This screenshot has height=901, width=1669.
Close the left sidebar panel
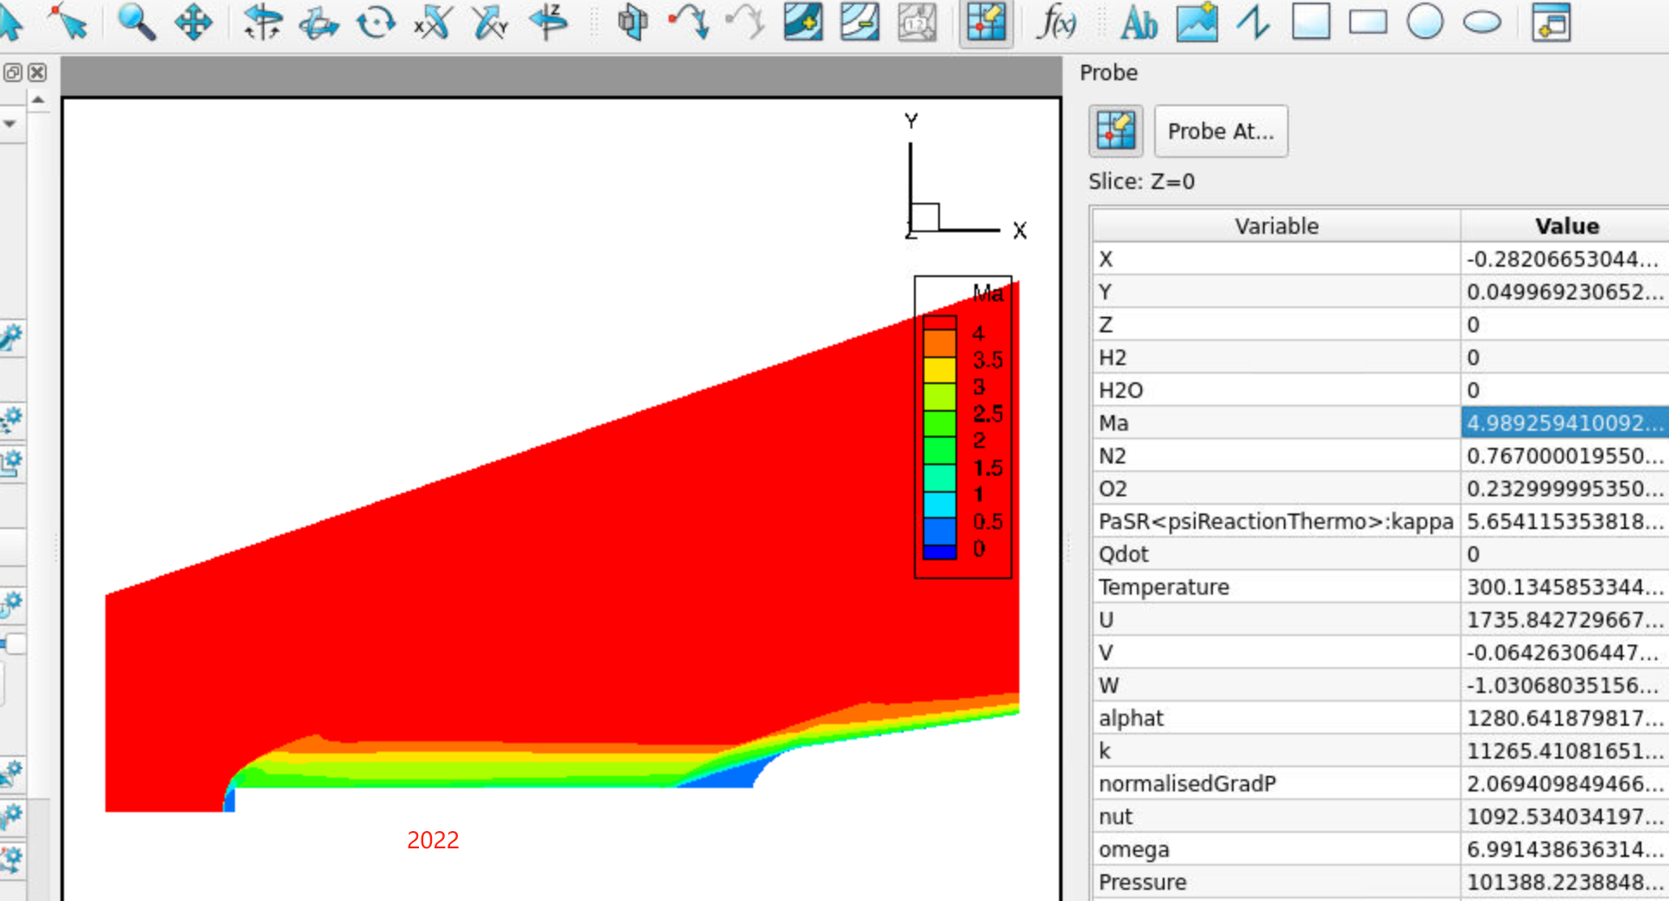pos(37,72)
